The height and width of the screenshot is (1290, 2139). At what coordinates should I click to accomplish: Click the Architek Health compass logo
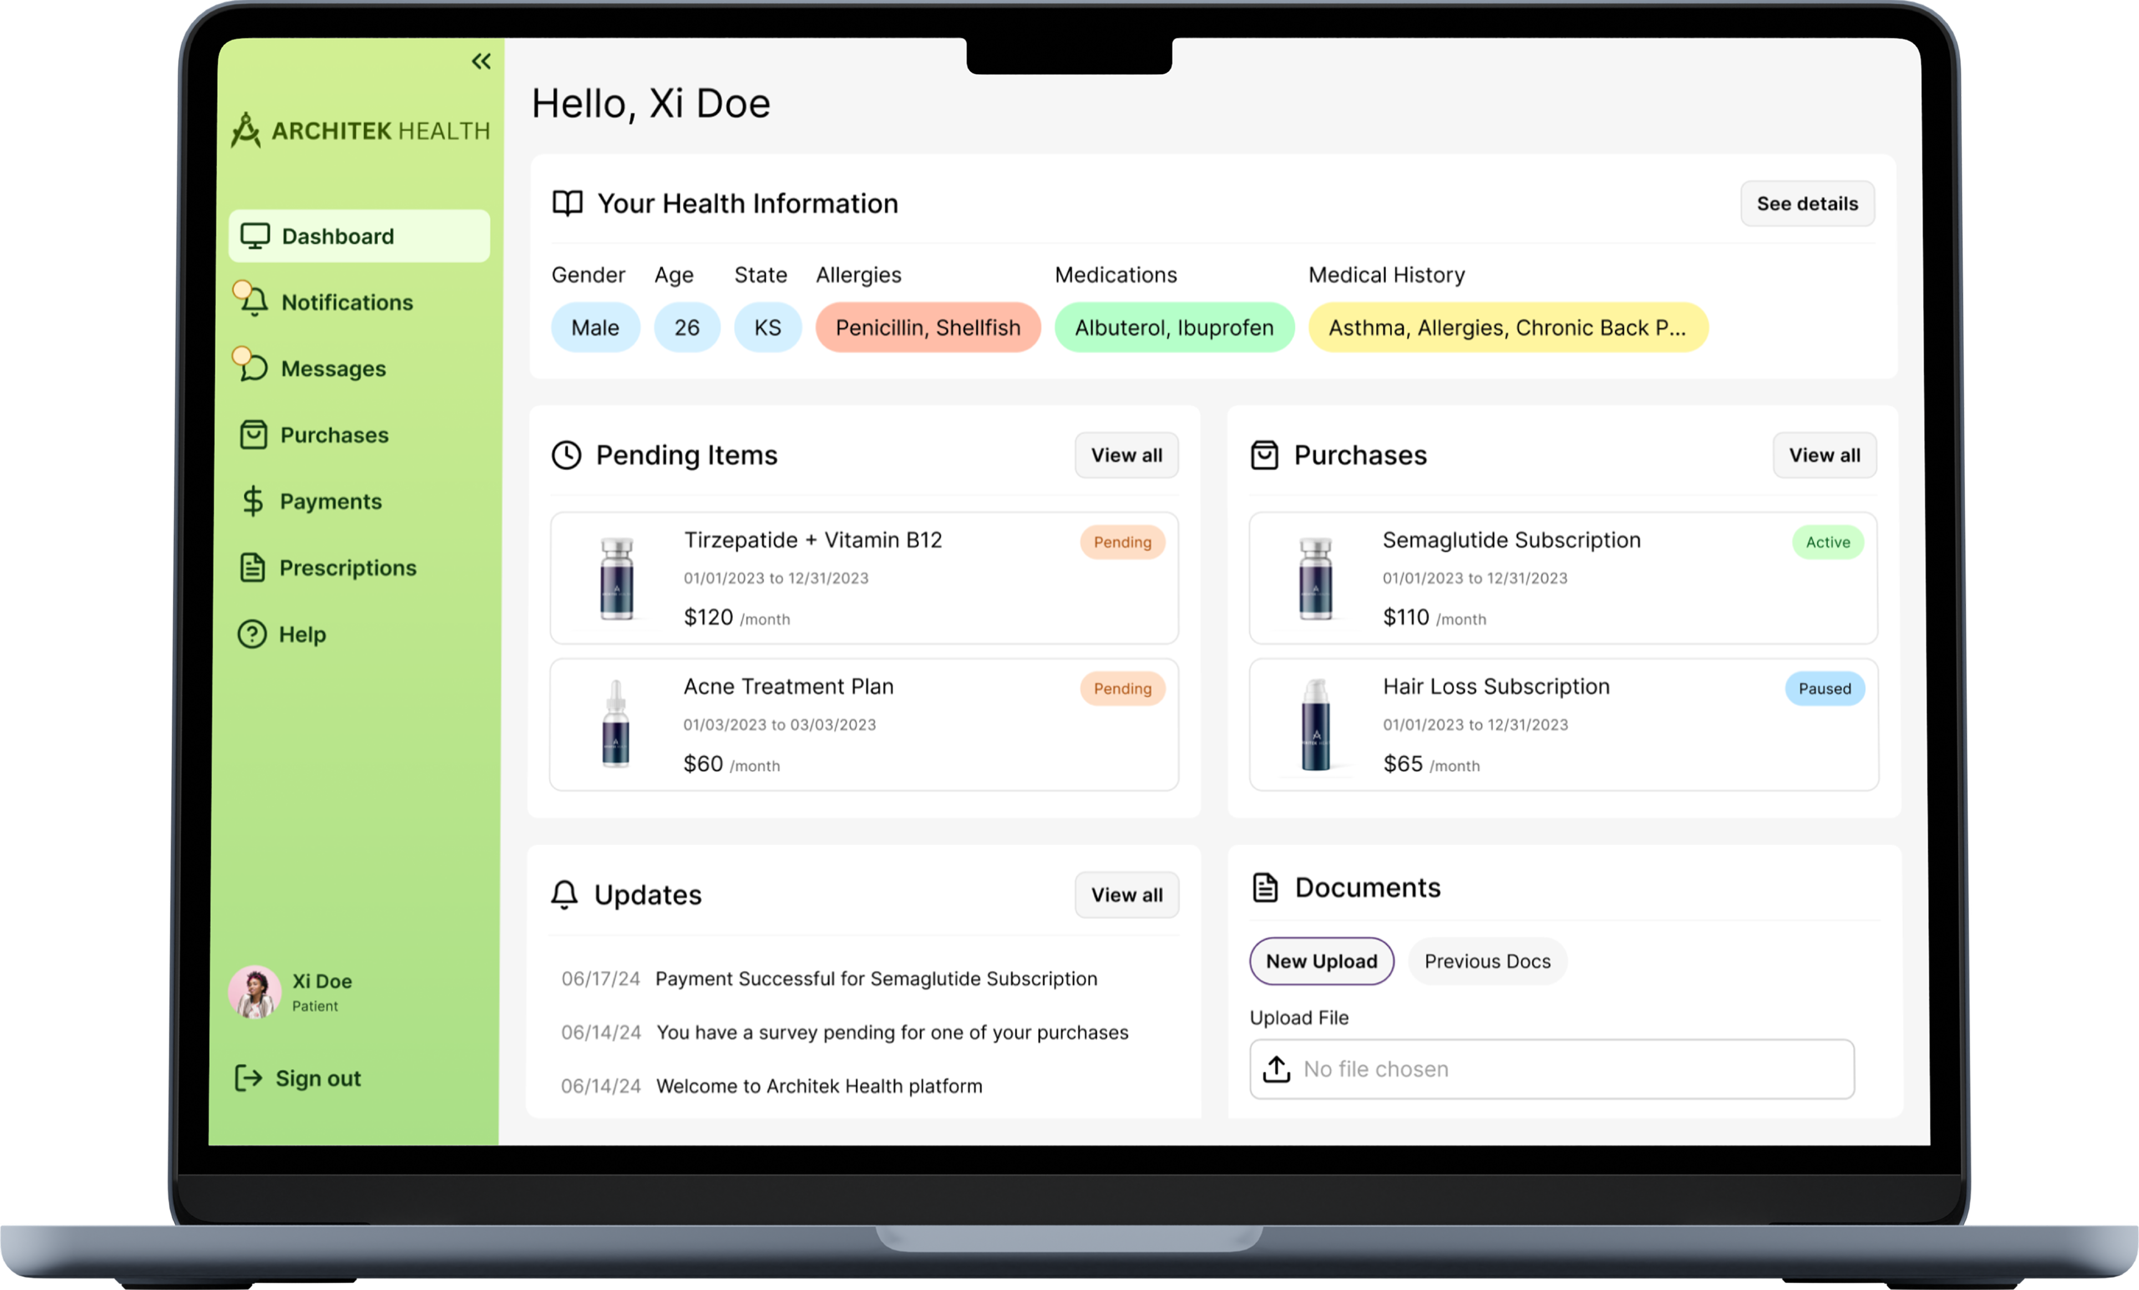click(x=246, y=130)
